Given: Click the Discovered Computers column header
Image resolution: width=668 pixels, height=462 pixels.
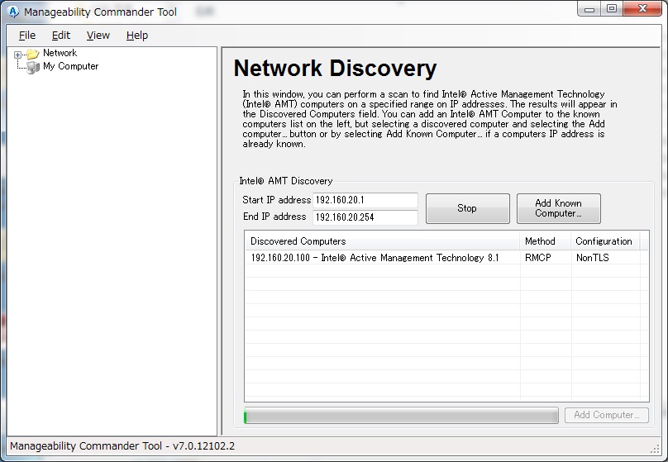Looking at the screenshot, I should 383,241.
